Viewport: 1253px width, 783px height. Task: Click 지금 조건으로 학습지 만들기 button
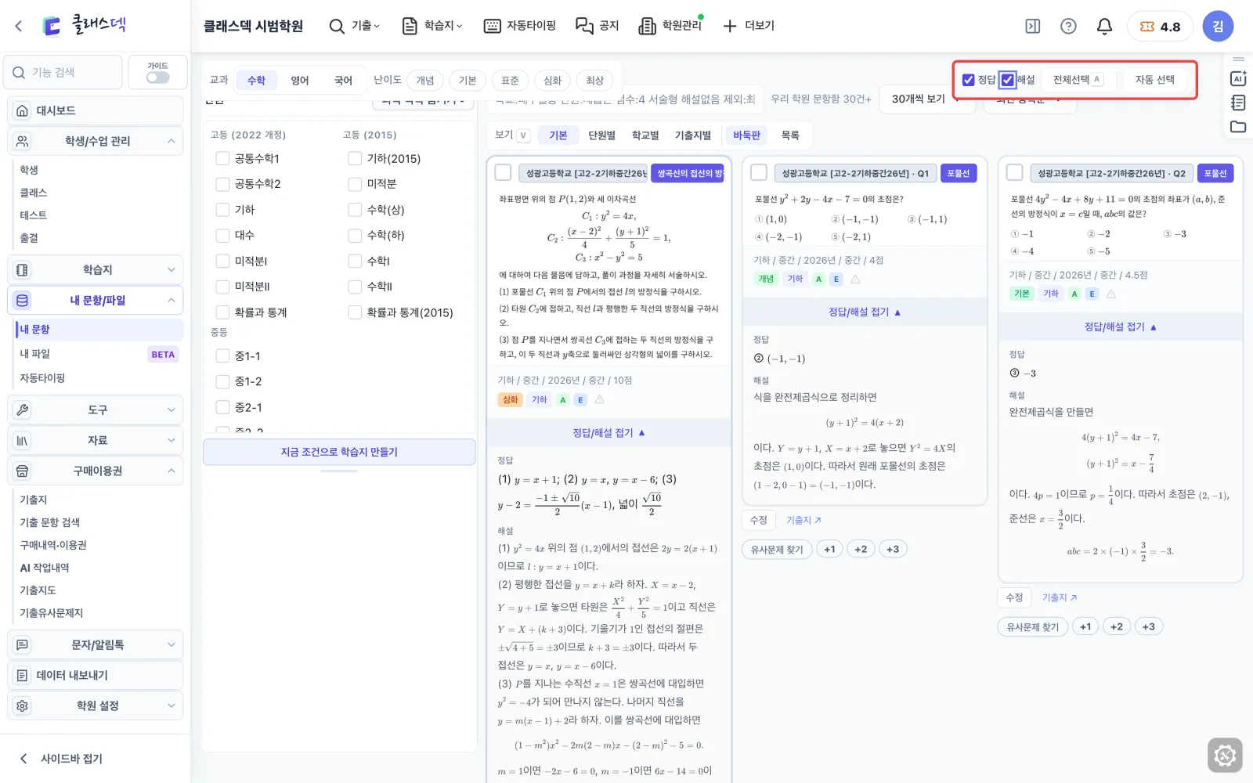pyautogui.click(x=339, y=452)
